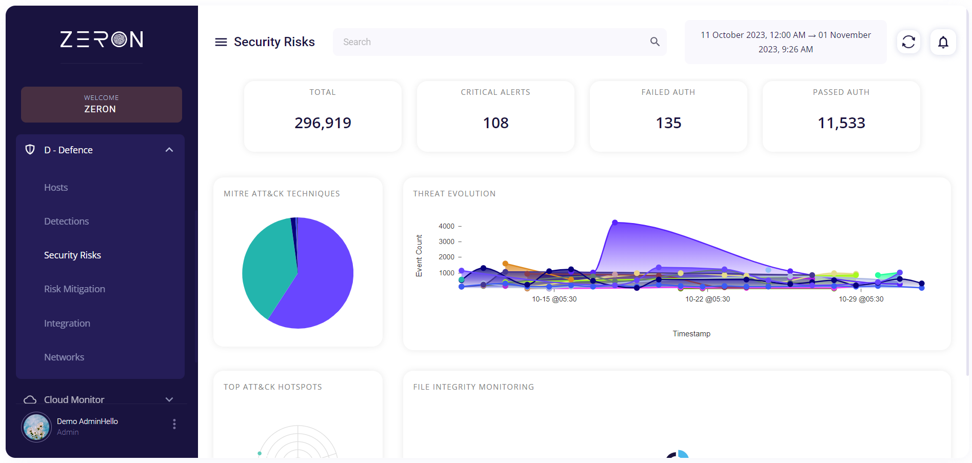Click the 10-22 @05:30 axis label

pos(707,299)
